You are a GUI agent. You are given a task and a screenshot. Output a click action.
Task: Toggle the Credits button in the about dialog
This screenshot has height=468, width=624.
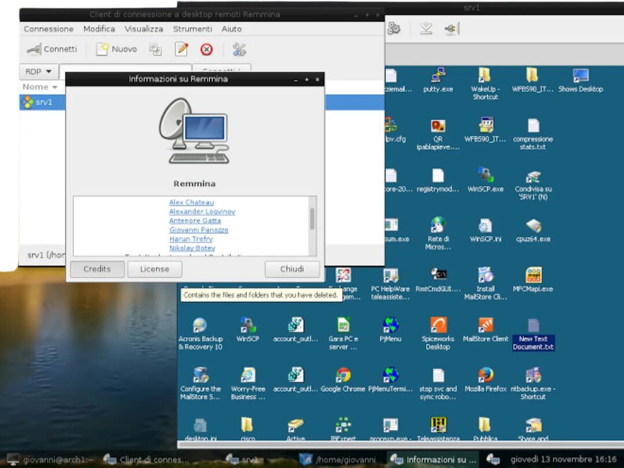[97, 269]
